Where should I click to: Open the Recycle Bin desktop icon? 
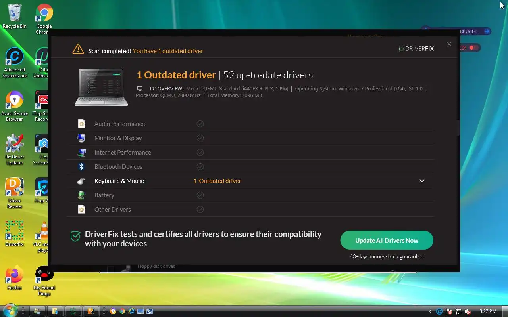pyautogui.click(x=15, y=16)
